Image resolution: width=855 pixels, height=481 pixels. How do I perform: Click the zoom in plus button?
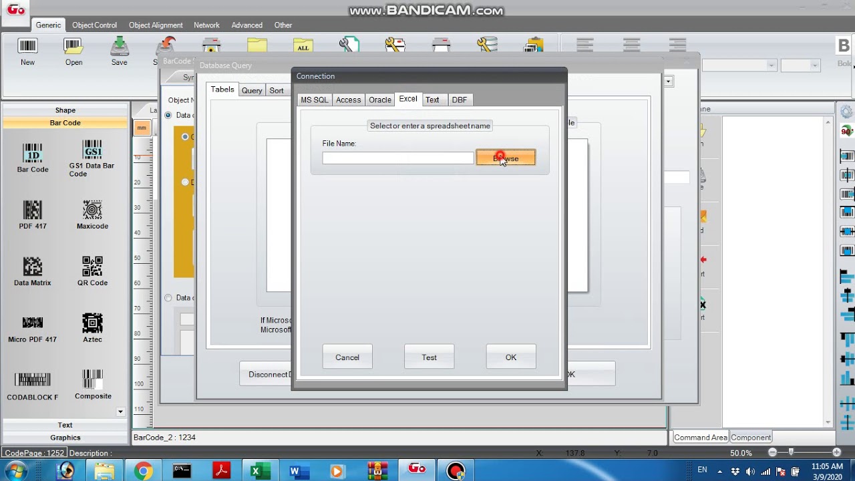tap(836, 452)
